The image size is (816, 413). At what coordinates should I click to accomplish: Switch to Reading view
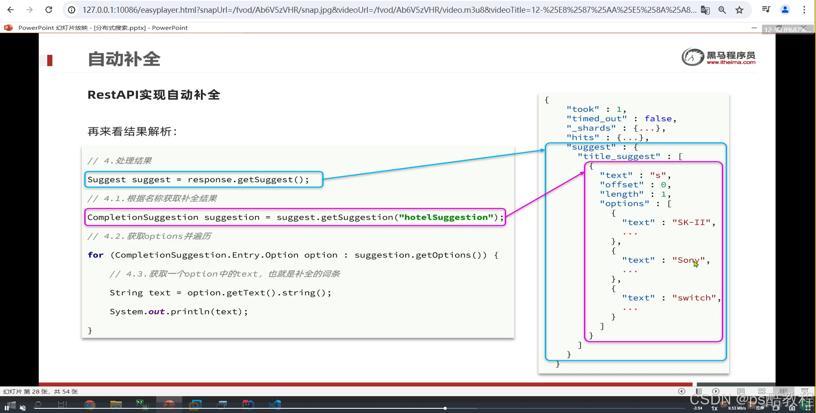[783, 391]
